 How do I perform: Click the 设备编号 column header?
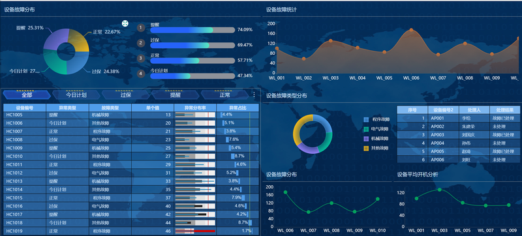click(x=25, y=108)
